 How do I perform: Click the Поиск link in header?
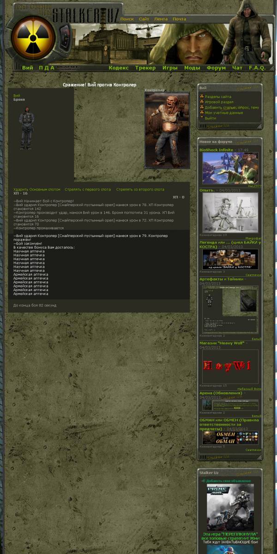(127, 19)
